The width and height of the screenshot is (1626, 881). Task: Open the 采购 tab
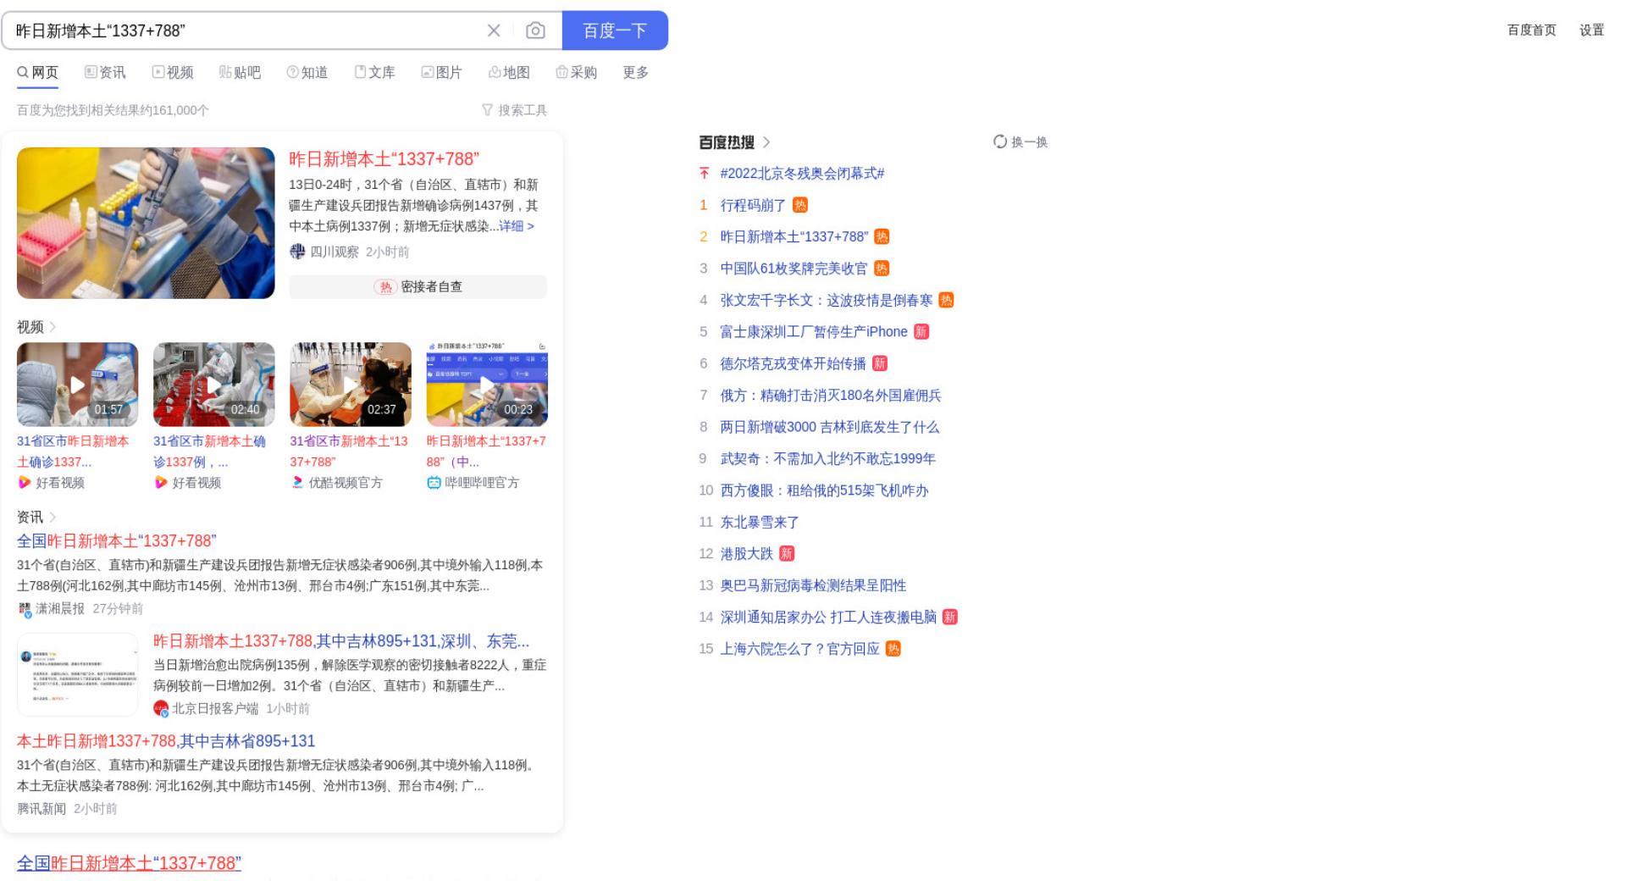coord(577,73)
